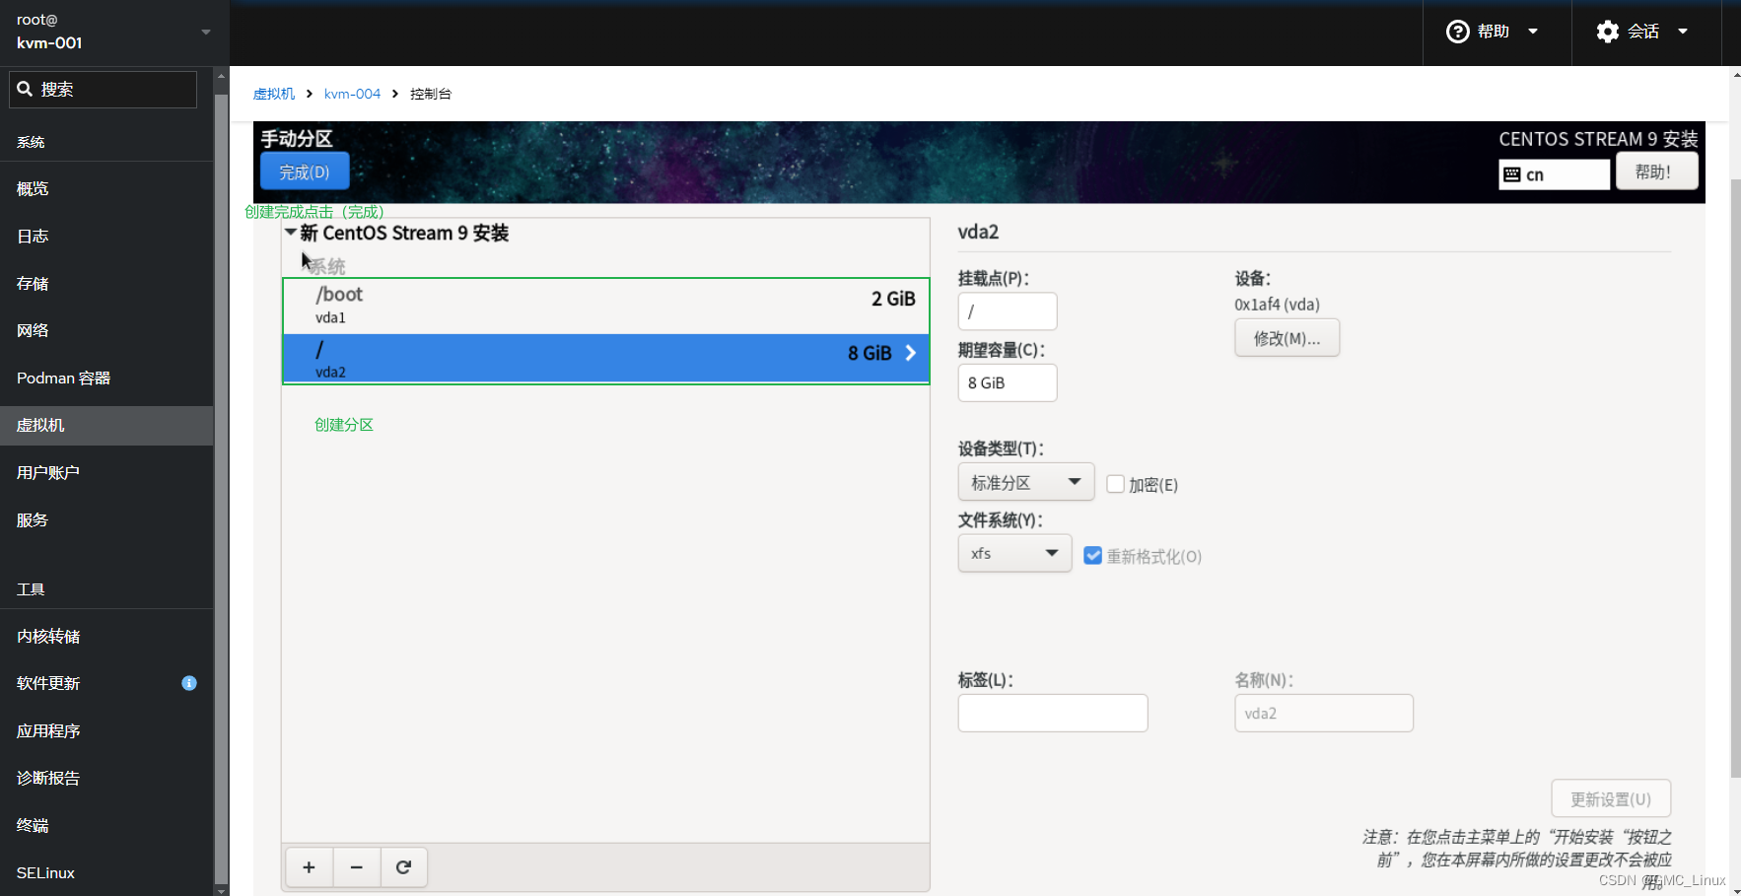The image size is (1741, 896).
Task: Click the 更新设置(U) button
Action: 1611,798
